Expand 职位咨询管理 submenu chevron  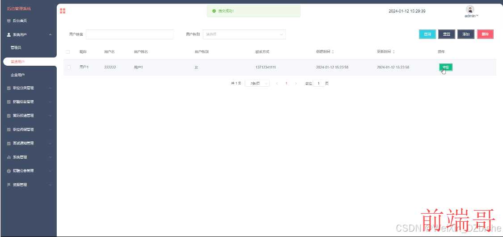[x=50, y=129]
